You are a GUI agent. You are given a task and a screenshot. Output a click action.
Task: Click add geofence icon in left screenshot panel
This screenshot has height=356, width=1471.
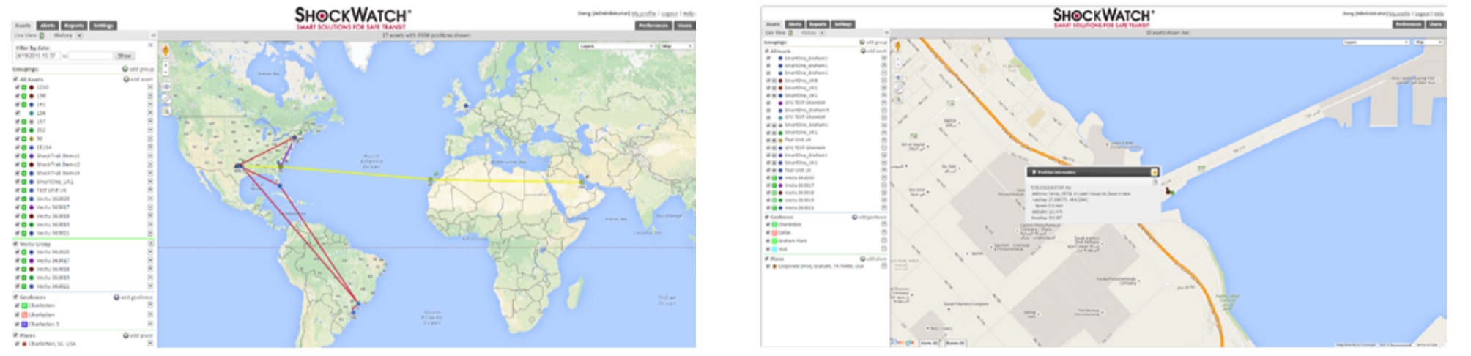point(116,297)
